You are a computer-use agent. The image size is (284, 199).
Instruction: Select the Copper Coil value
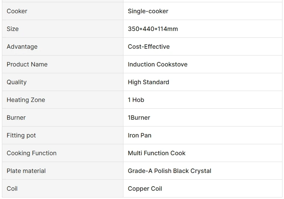(x=145, y=189)
